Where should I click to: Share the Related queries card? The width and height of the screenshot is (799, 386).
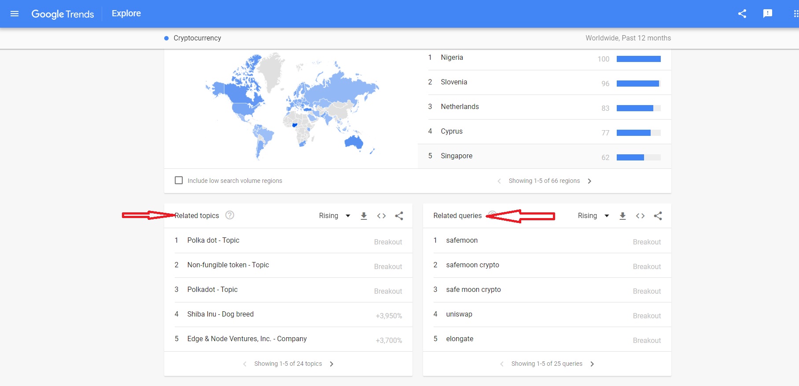coord(658,216)
